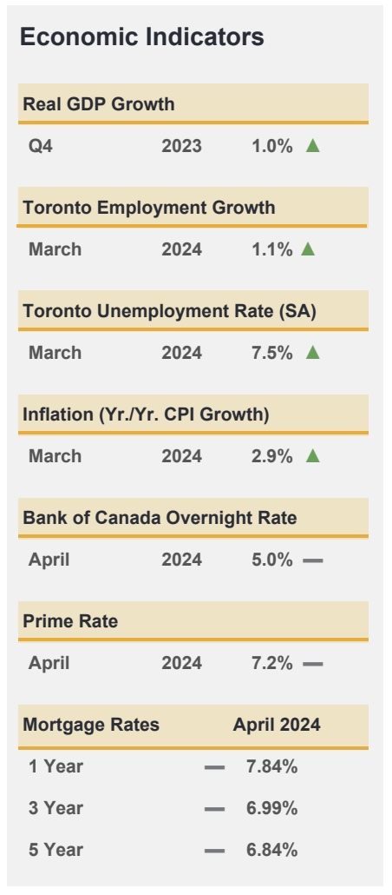Select the April 2024 column label
Viewport: 392px width, 895px height.
(277, 725)
